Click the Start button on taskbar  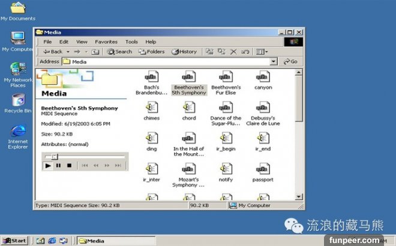pos(14,241)
